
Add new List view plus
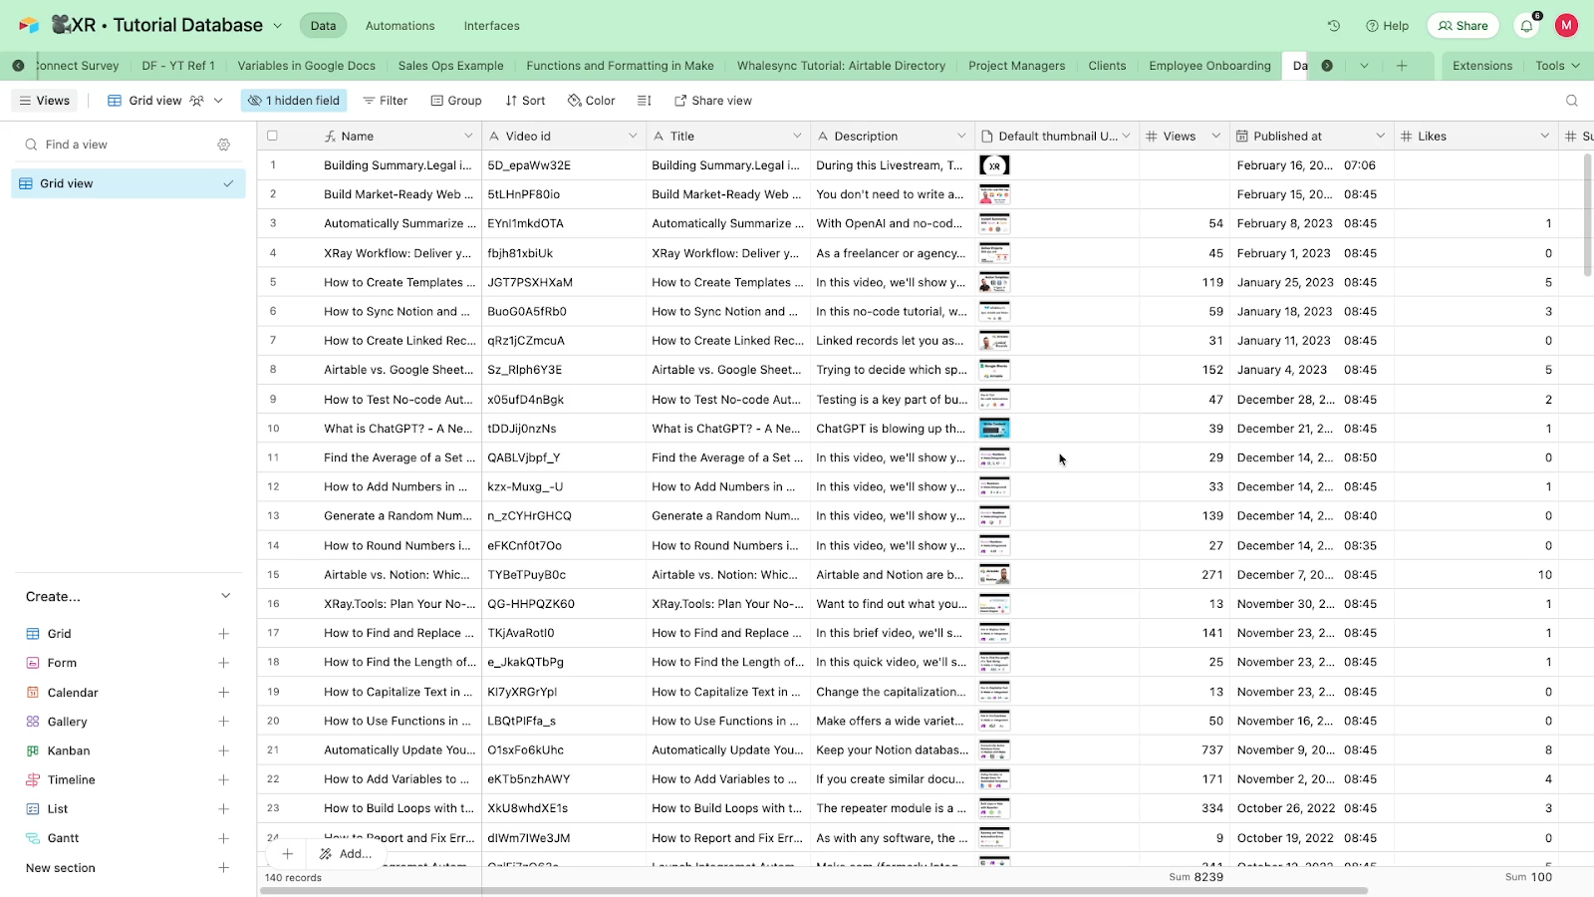click(x=224, y=809)
